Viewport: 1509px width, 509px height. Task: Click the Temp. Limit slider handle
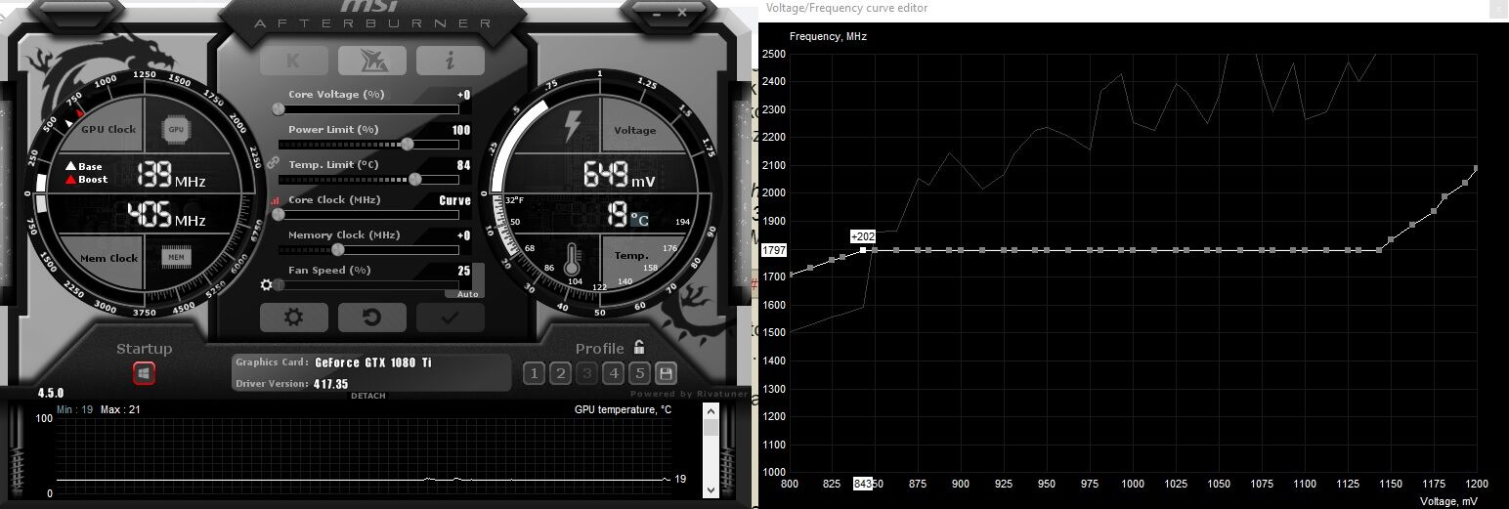tap(415, 180)
